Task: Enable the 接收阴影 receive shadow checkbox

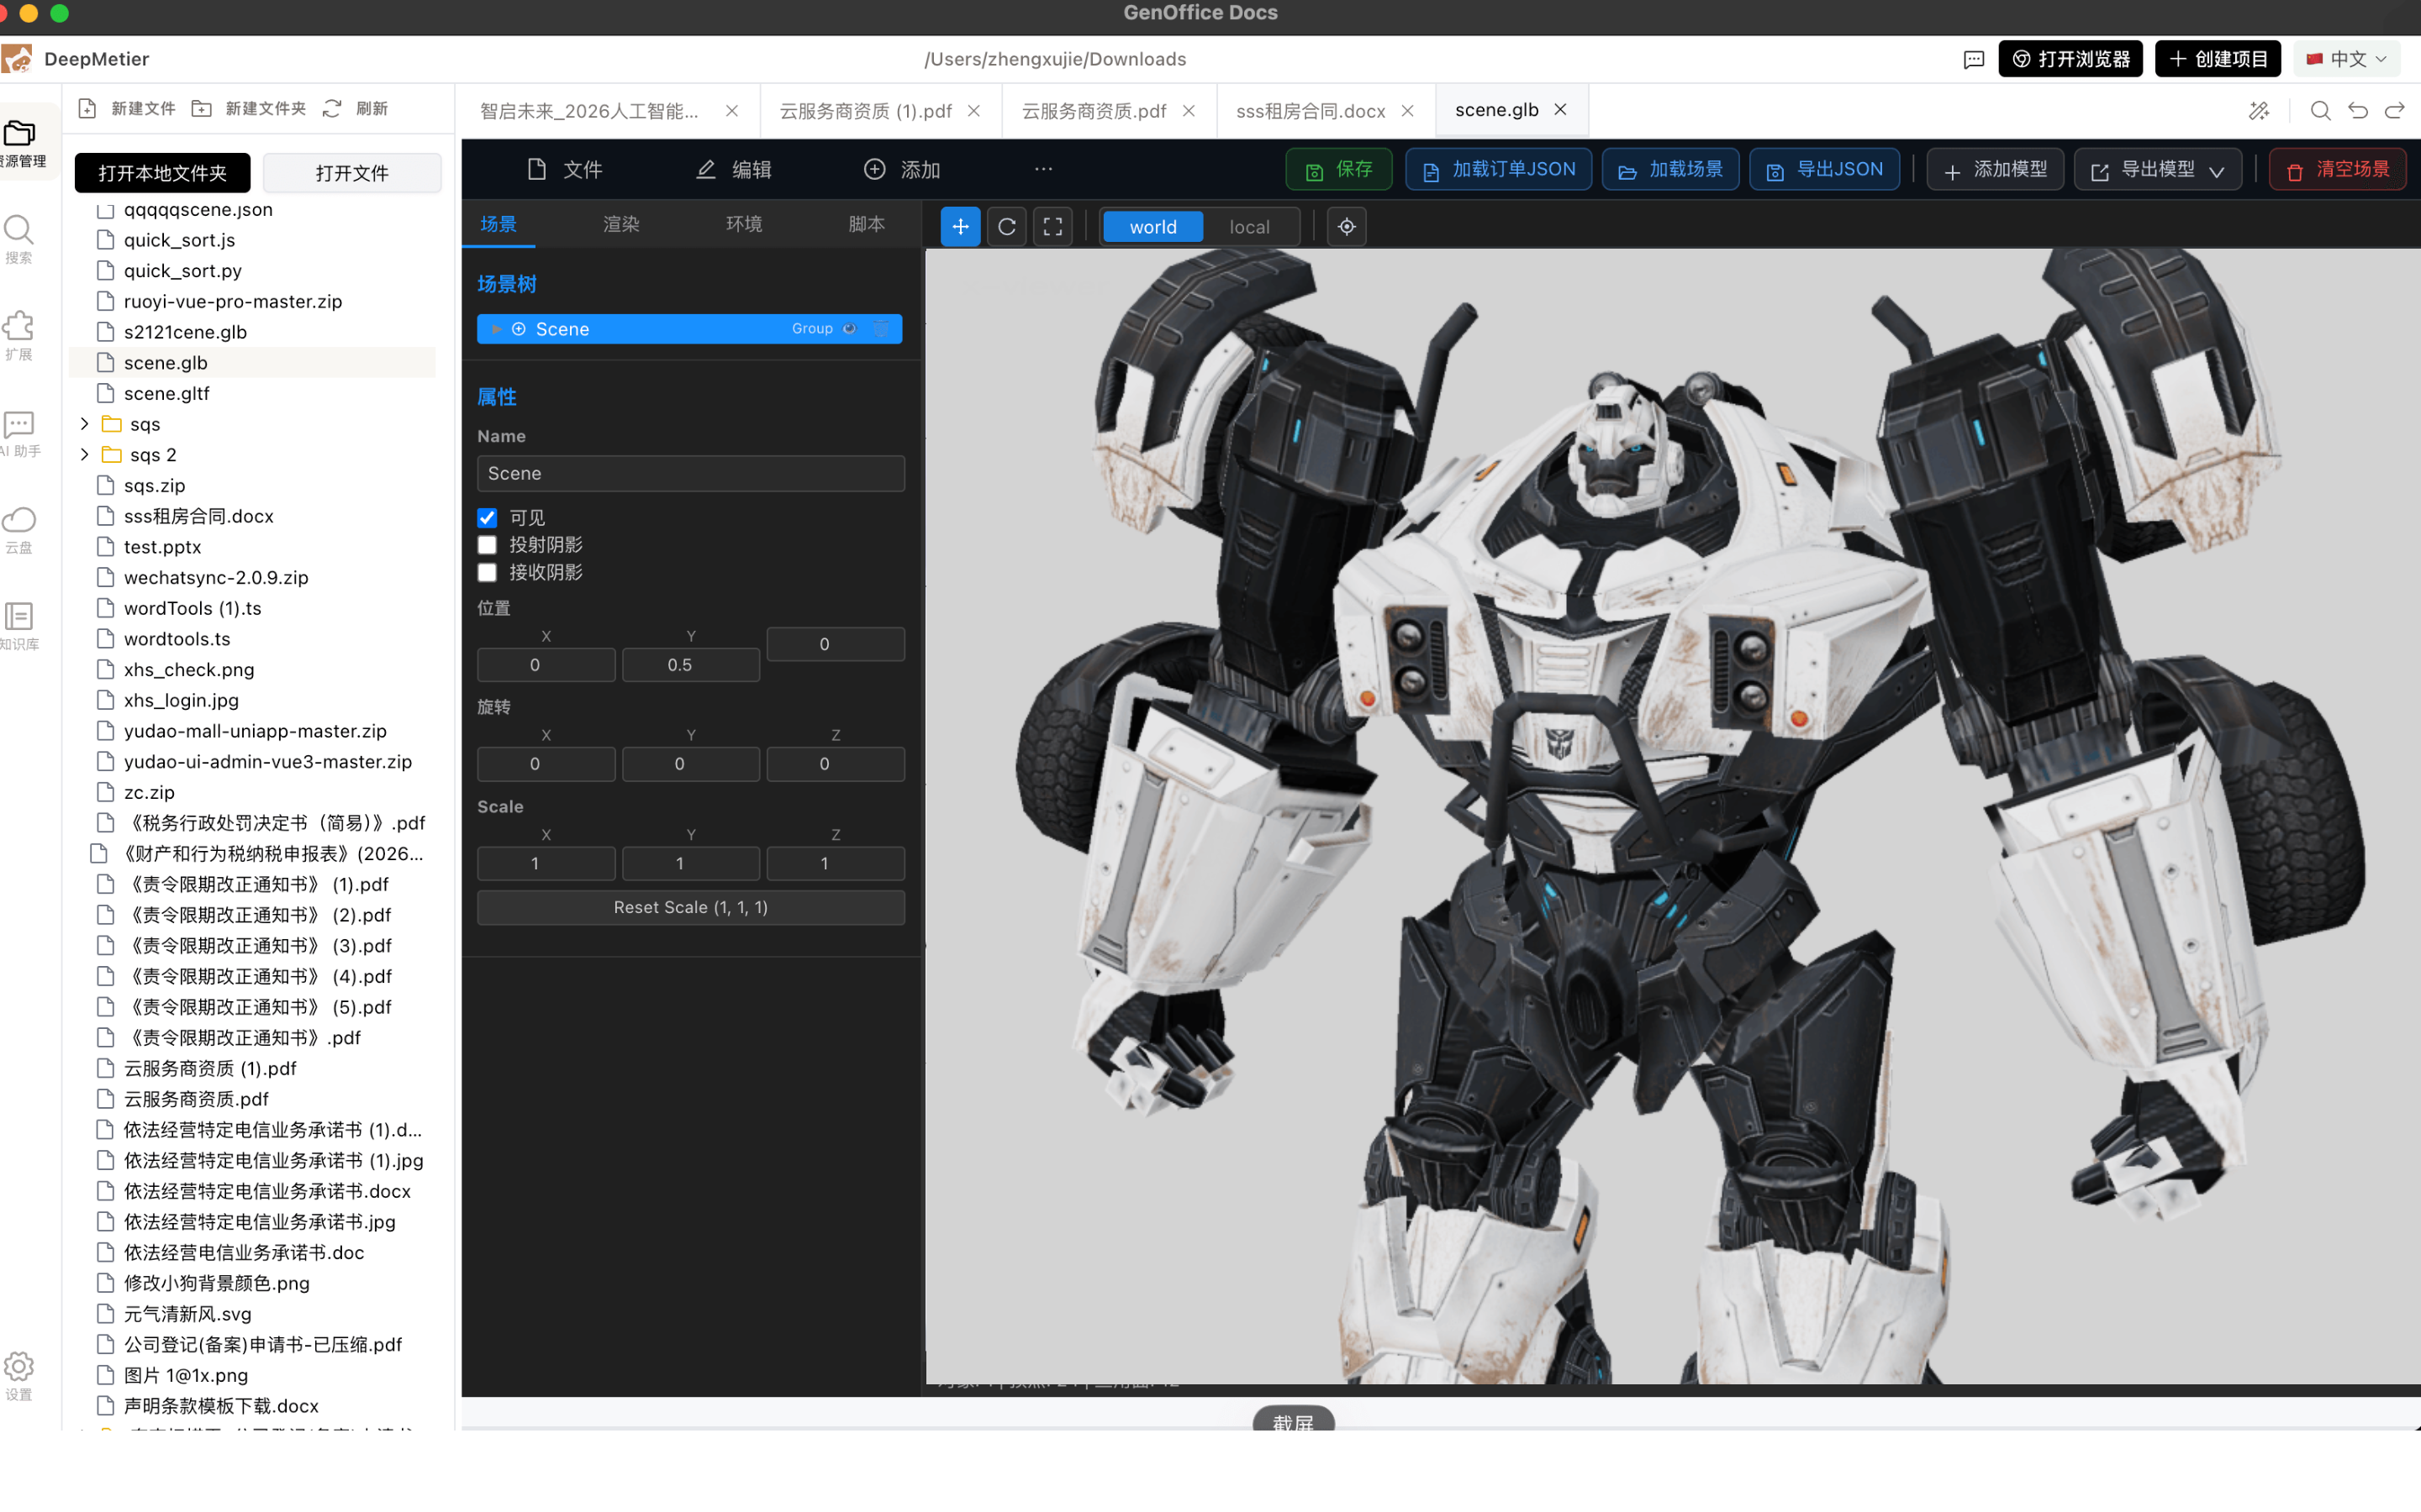Action: pos(488,573)
